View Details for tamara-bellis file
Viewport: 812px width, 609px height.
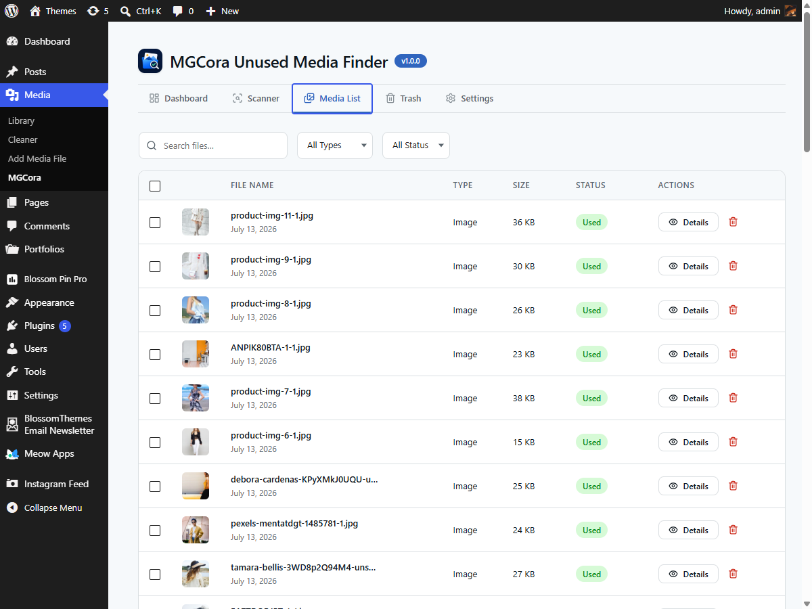click(x=688, y=574)
